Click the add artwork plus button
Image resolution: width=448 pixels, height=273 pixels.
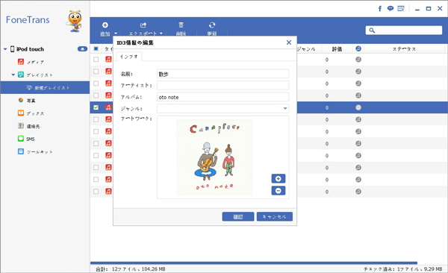279,179
